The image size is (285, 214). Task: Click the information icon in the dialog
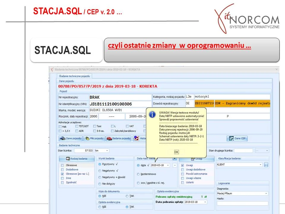[x=152, y=114]
